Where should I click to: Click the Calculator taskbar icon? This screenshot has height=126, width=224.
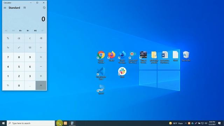pyautogui.click(x=72, y=123)
